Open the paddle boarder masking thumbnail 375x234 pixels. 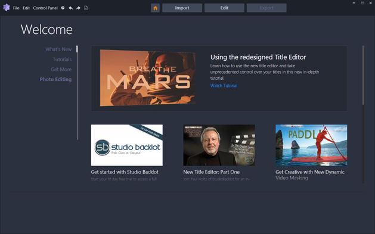point(311,145)
